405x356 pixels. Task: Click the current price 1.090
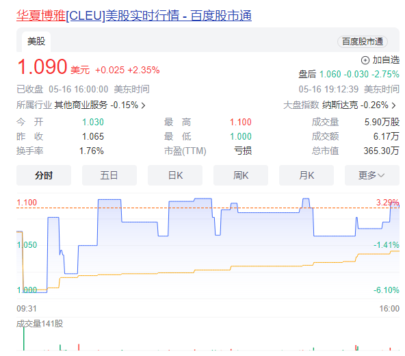42,66
